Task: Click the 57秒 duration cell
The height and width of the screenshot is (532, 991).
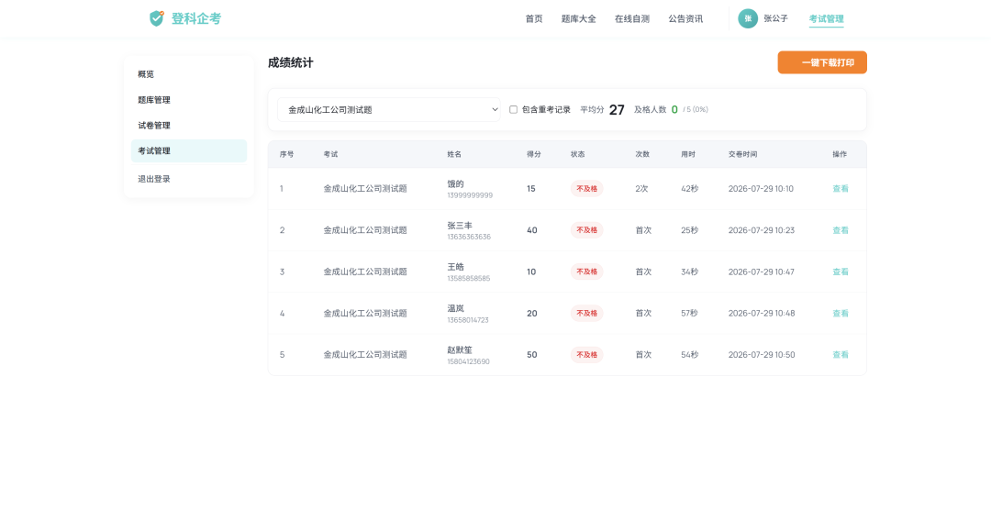Action: [689, 314]
